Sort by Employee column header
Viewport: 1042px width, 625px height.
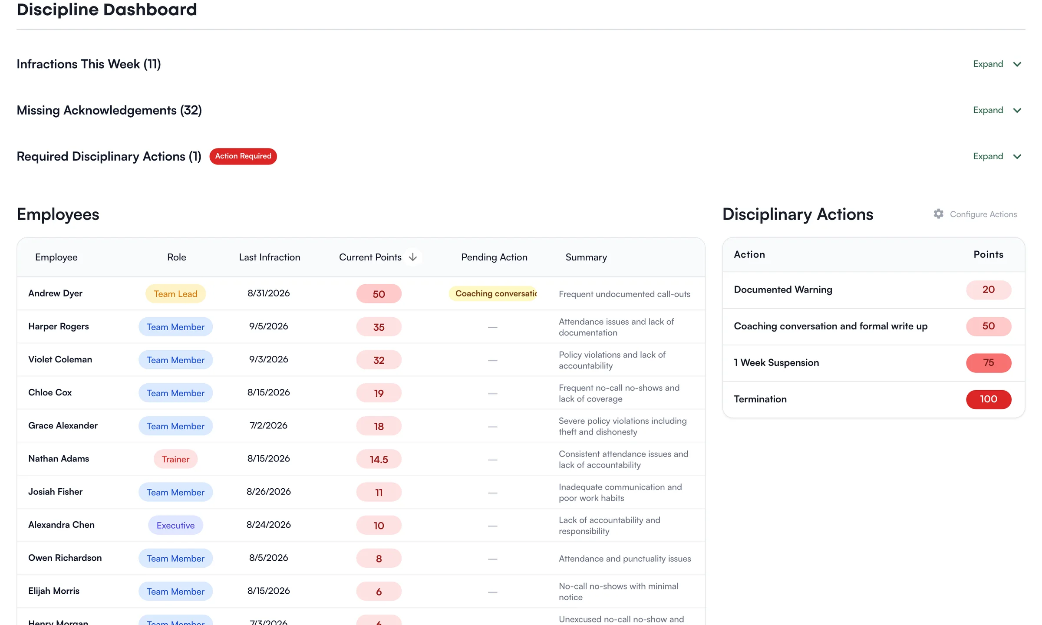coord(56,257)
